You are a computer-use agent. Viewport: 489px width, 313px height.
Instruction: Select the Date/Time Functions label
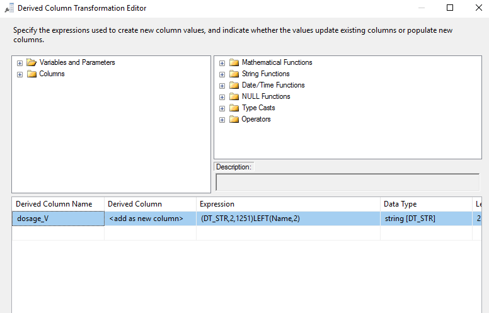click(273, 85)
